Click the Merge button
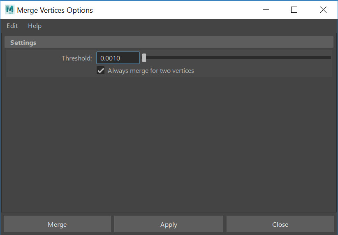Image resolution: width=338 pixels, height=235 pixels. pos(57,224)
